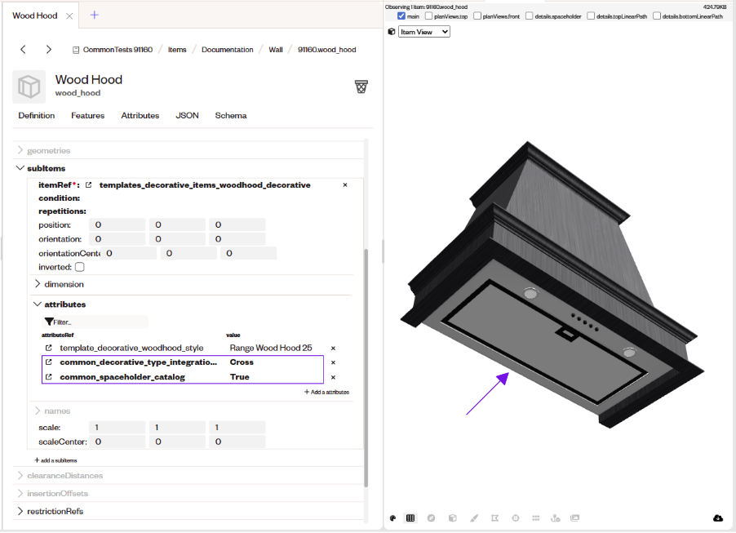Switch to the Definition tab
Viewport: 736px width, 533px height.
pos(37,116)
